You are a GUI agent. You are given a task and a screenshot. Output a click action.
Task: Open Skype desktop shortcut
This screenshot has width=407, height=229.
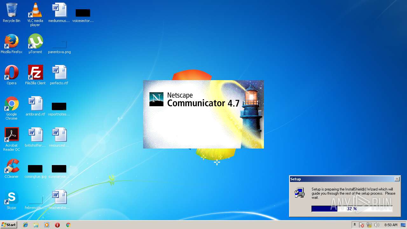click(11, 200)
